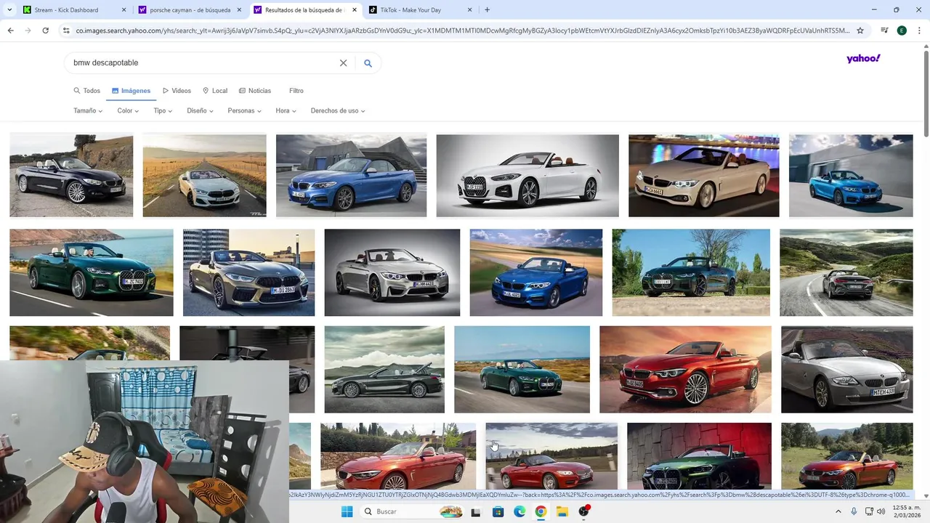Switch to the Todos search tab
The height and width of the screenshot is (523, 930).
86,91
